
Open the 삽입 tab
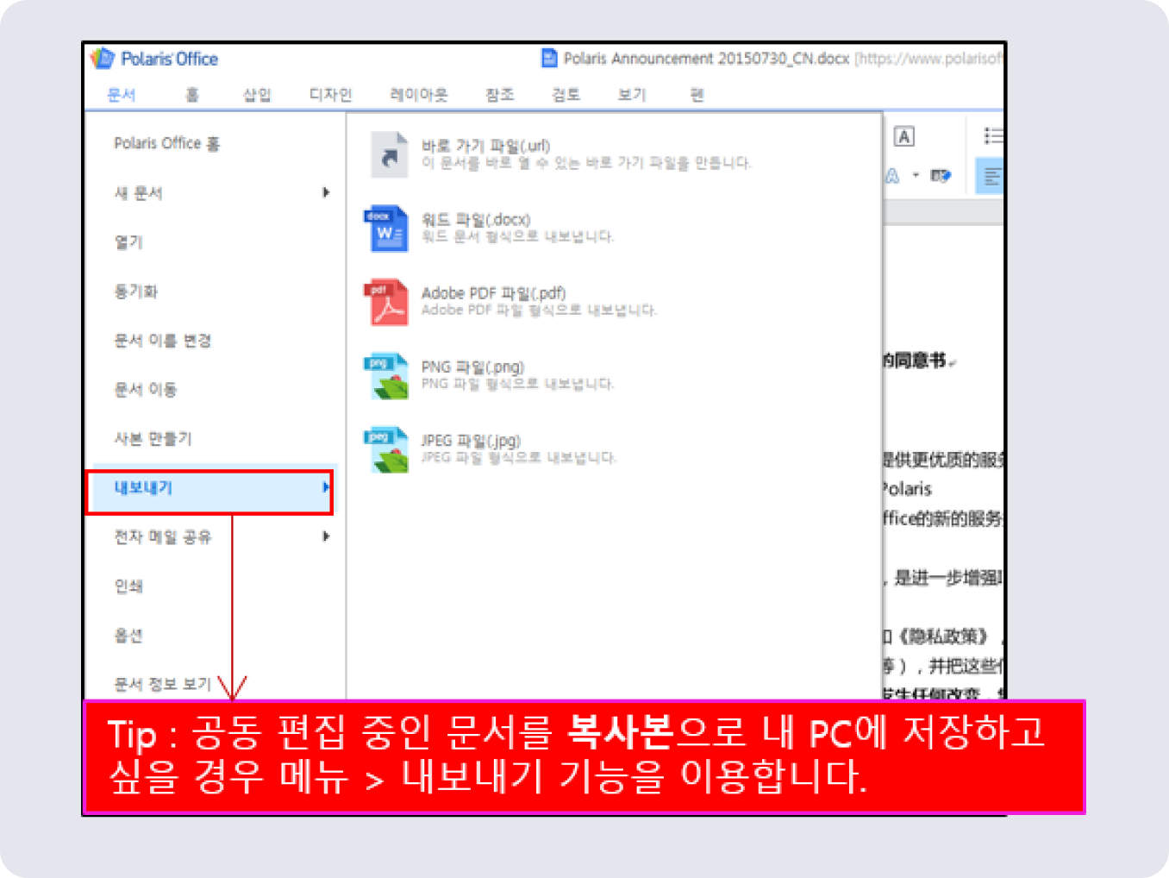257,95
